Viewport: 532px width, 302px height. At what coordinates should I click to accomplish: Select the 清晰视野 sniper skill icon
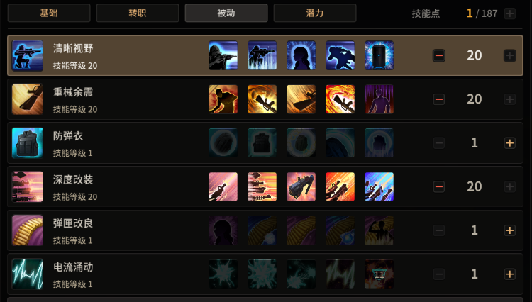28,55
